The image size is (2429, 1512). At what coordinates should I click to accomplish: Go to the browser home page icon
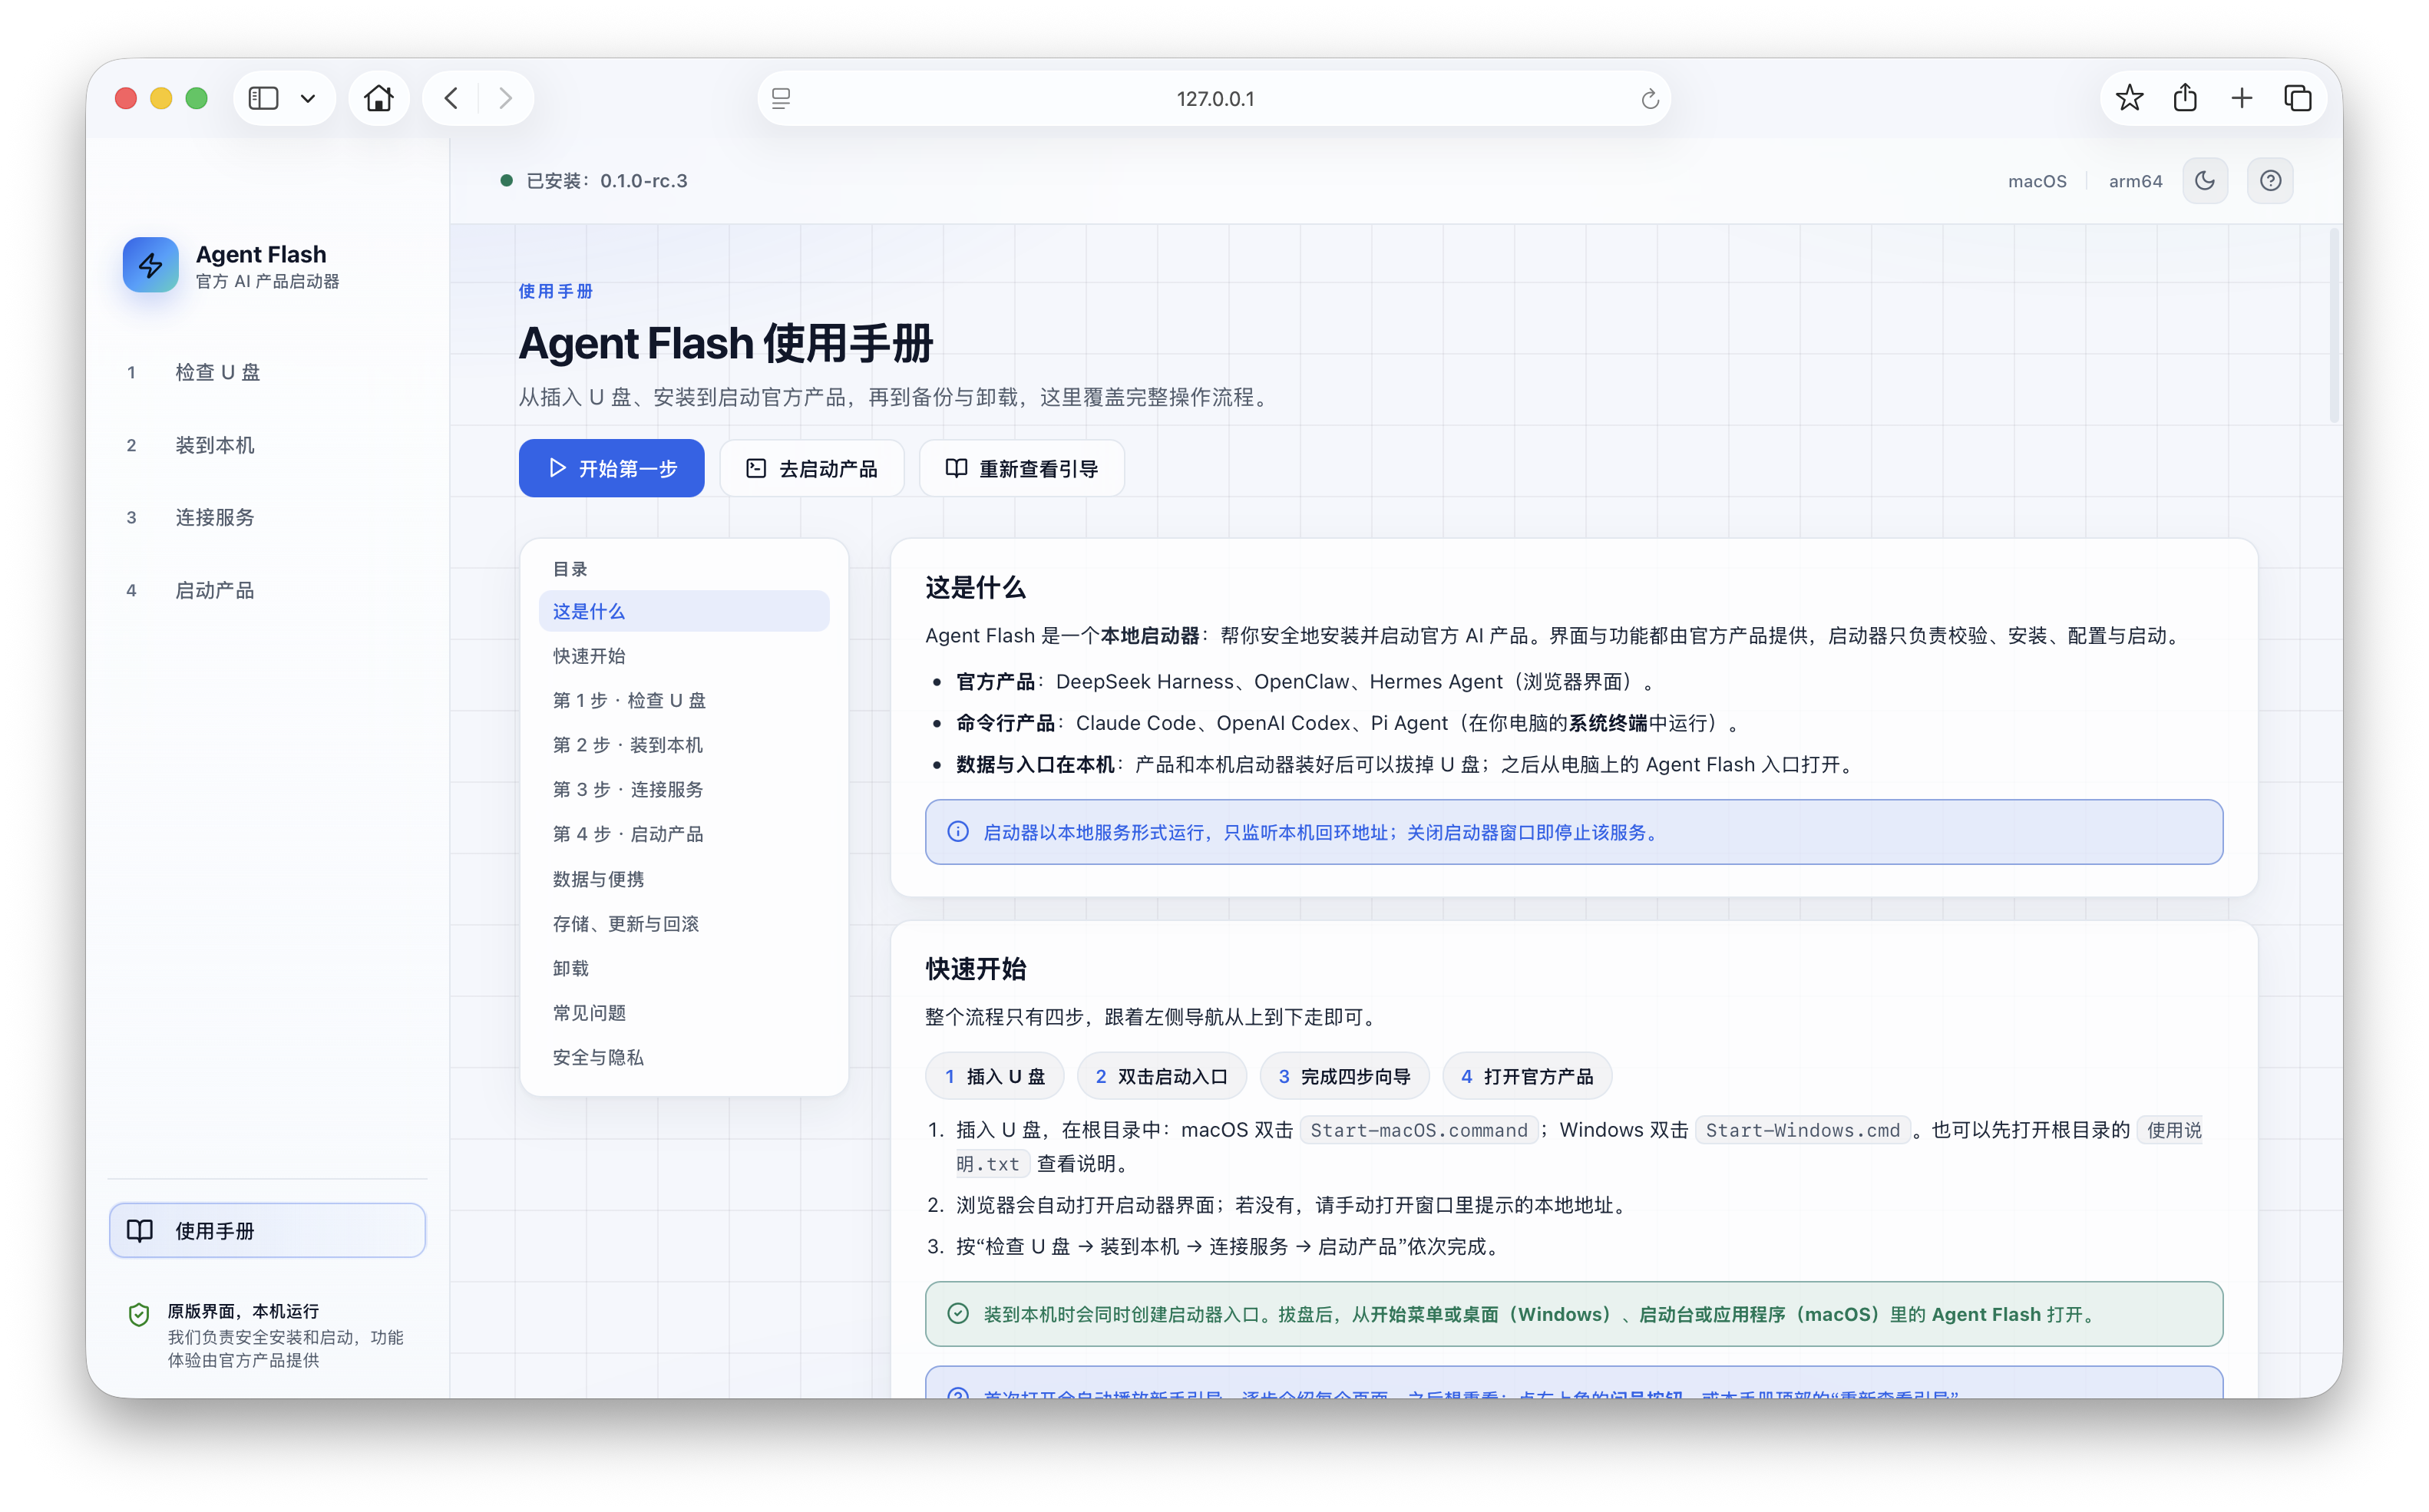pyautogui.click(x=379, y=98)
